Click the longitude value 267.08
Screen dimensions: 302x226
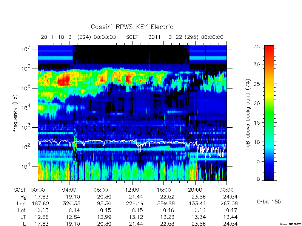230,203
